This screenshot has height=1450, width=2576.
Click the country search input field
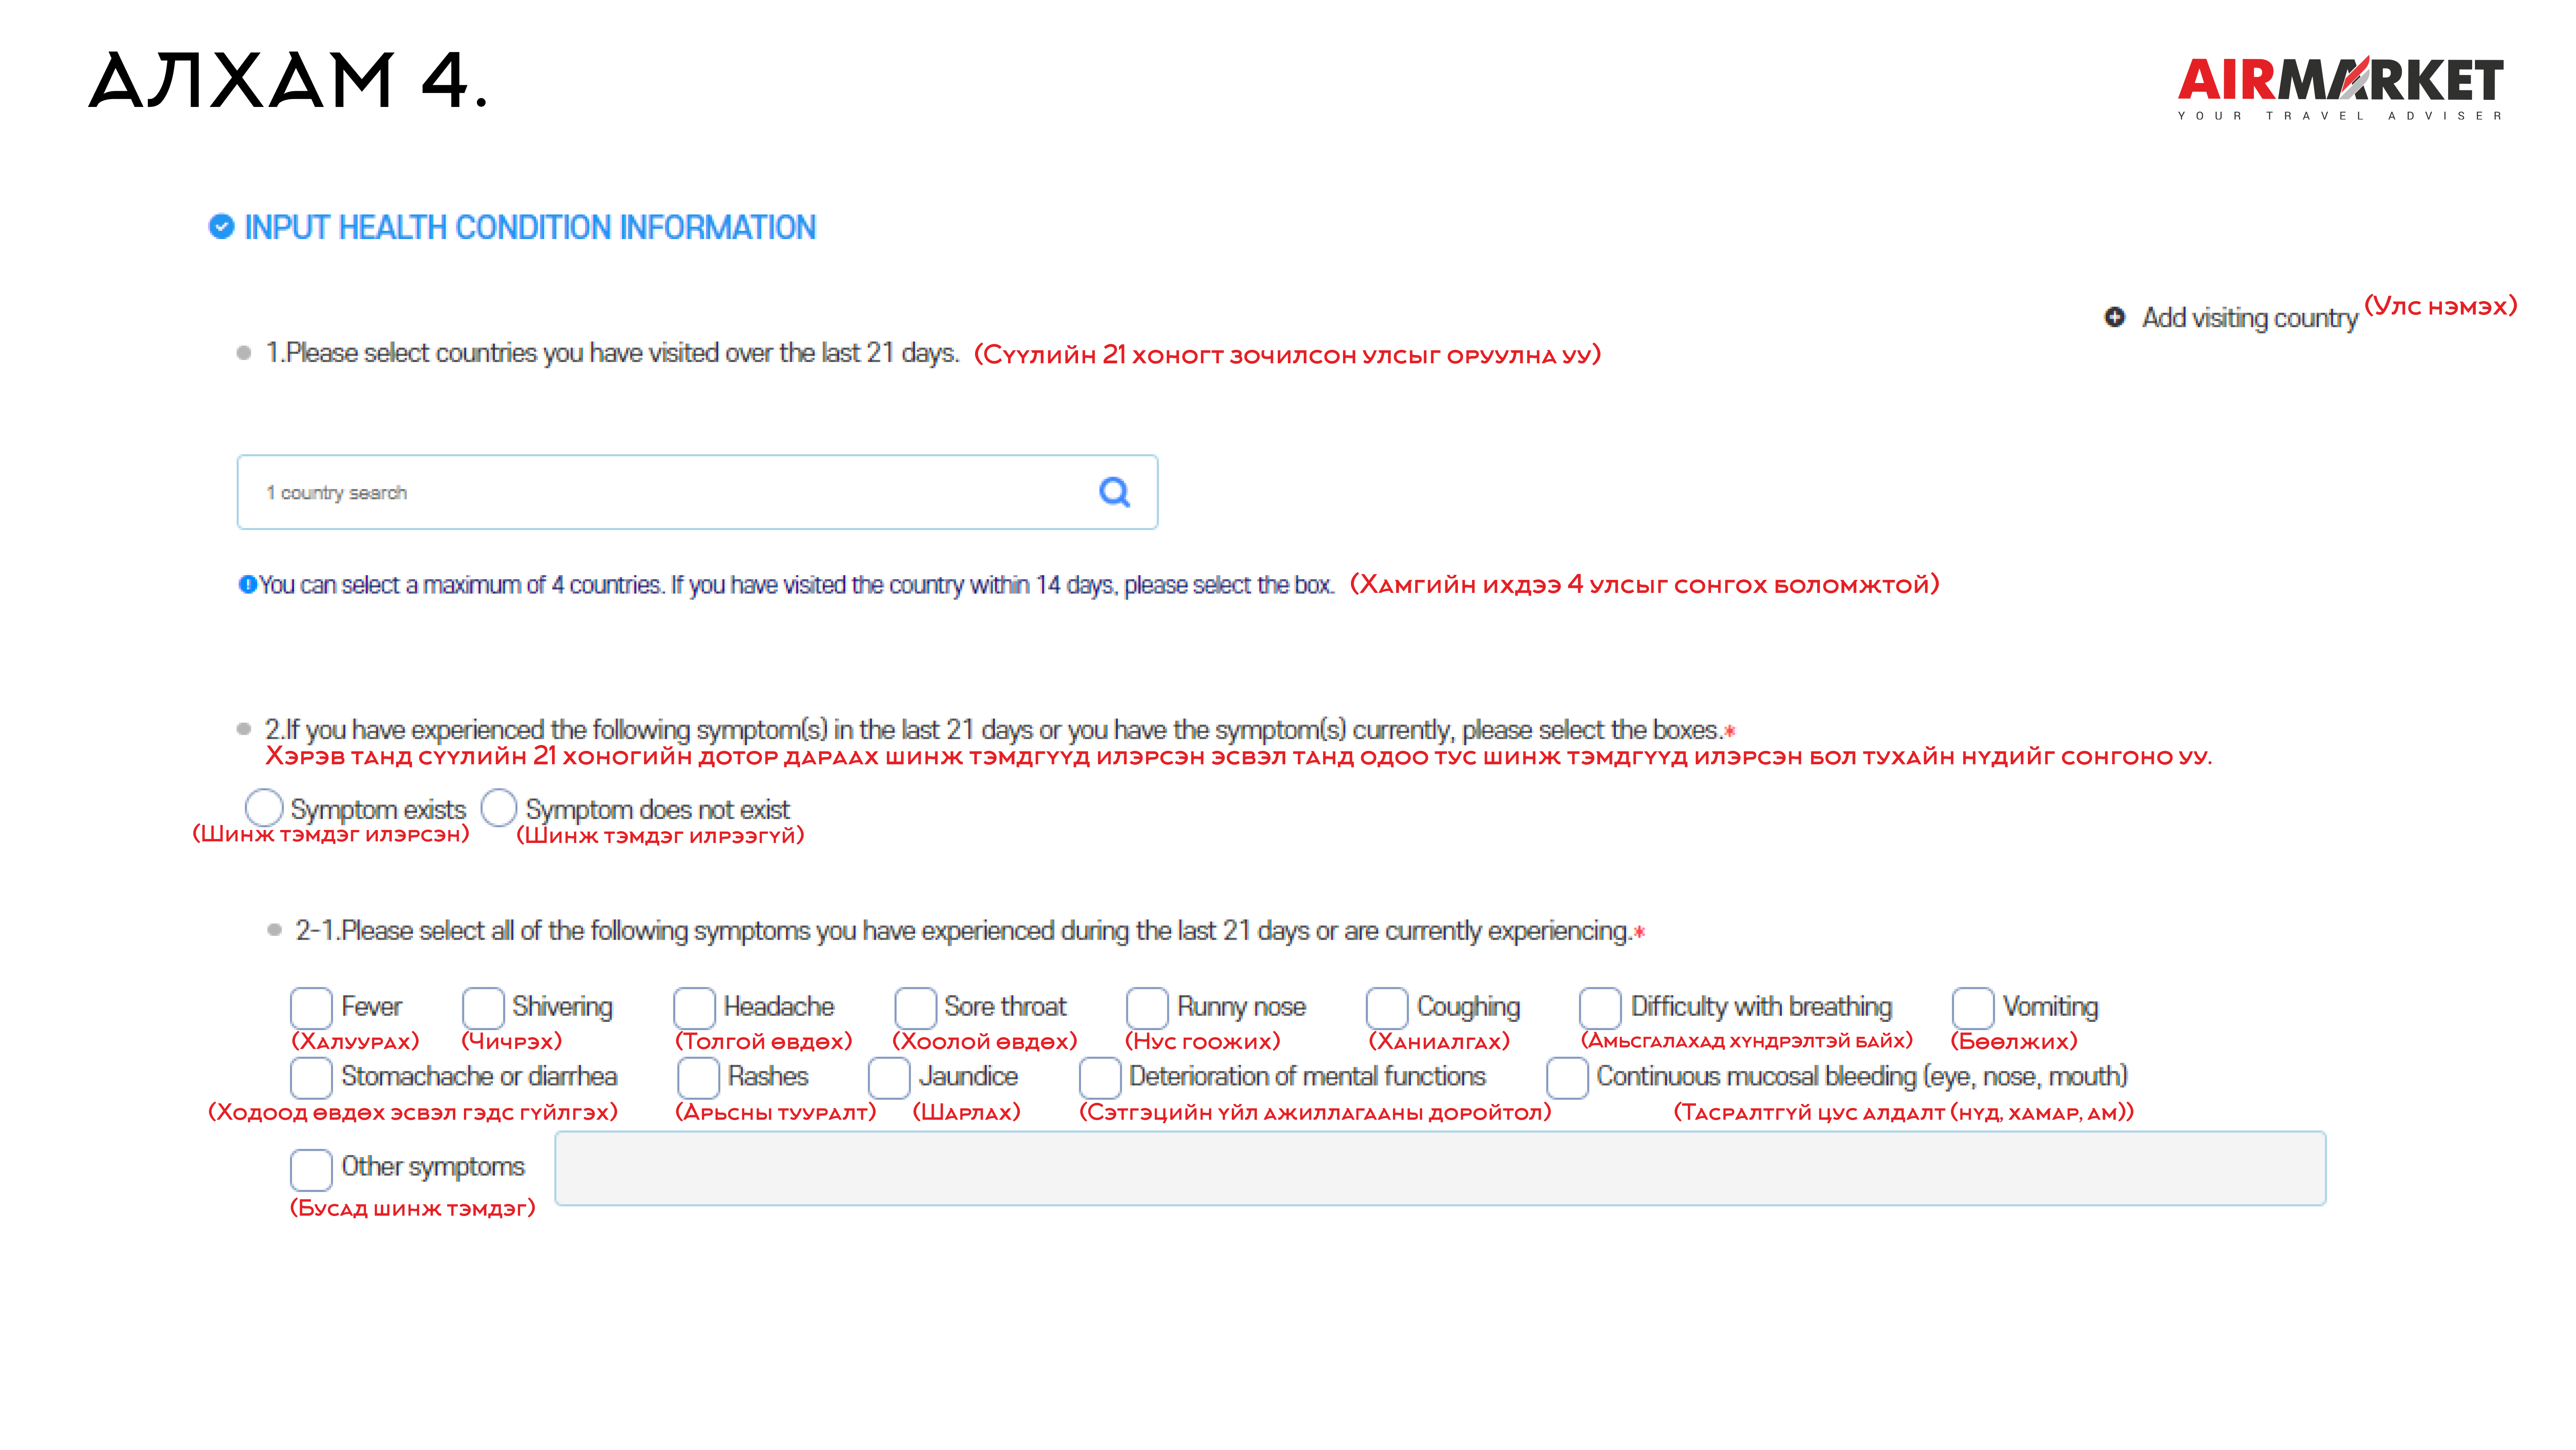click(x=697, y=492)
